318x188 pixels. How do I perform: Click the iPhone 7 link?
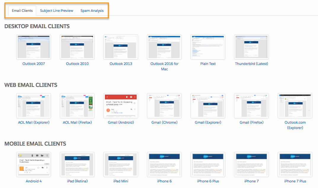[252, 181]
